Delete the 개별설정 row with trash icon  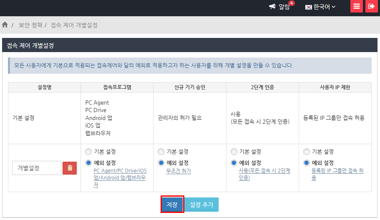70,168
